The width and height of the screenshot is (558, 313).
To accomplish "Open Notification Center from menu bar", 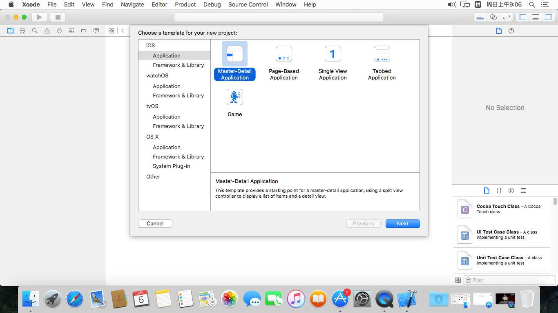I will (544, 4).
